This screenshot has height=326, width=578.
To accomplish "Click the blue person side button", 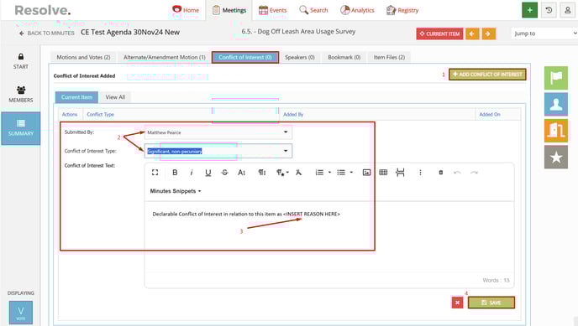I will coord(556,105).
